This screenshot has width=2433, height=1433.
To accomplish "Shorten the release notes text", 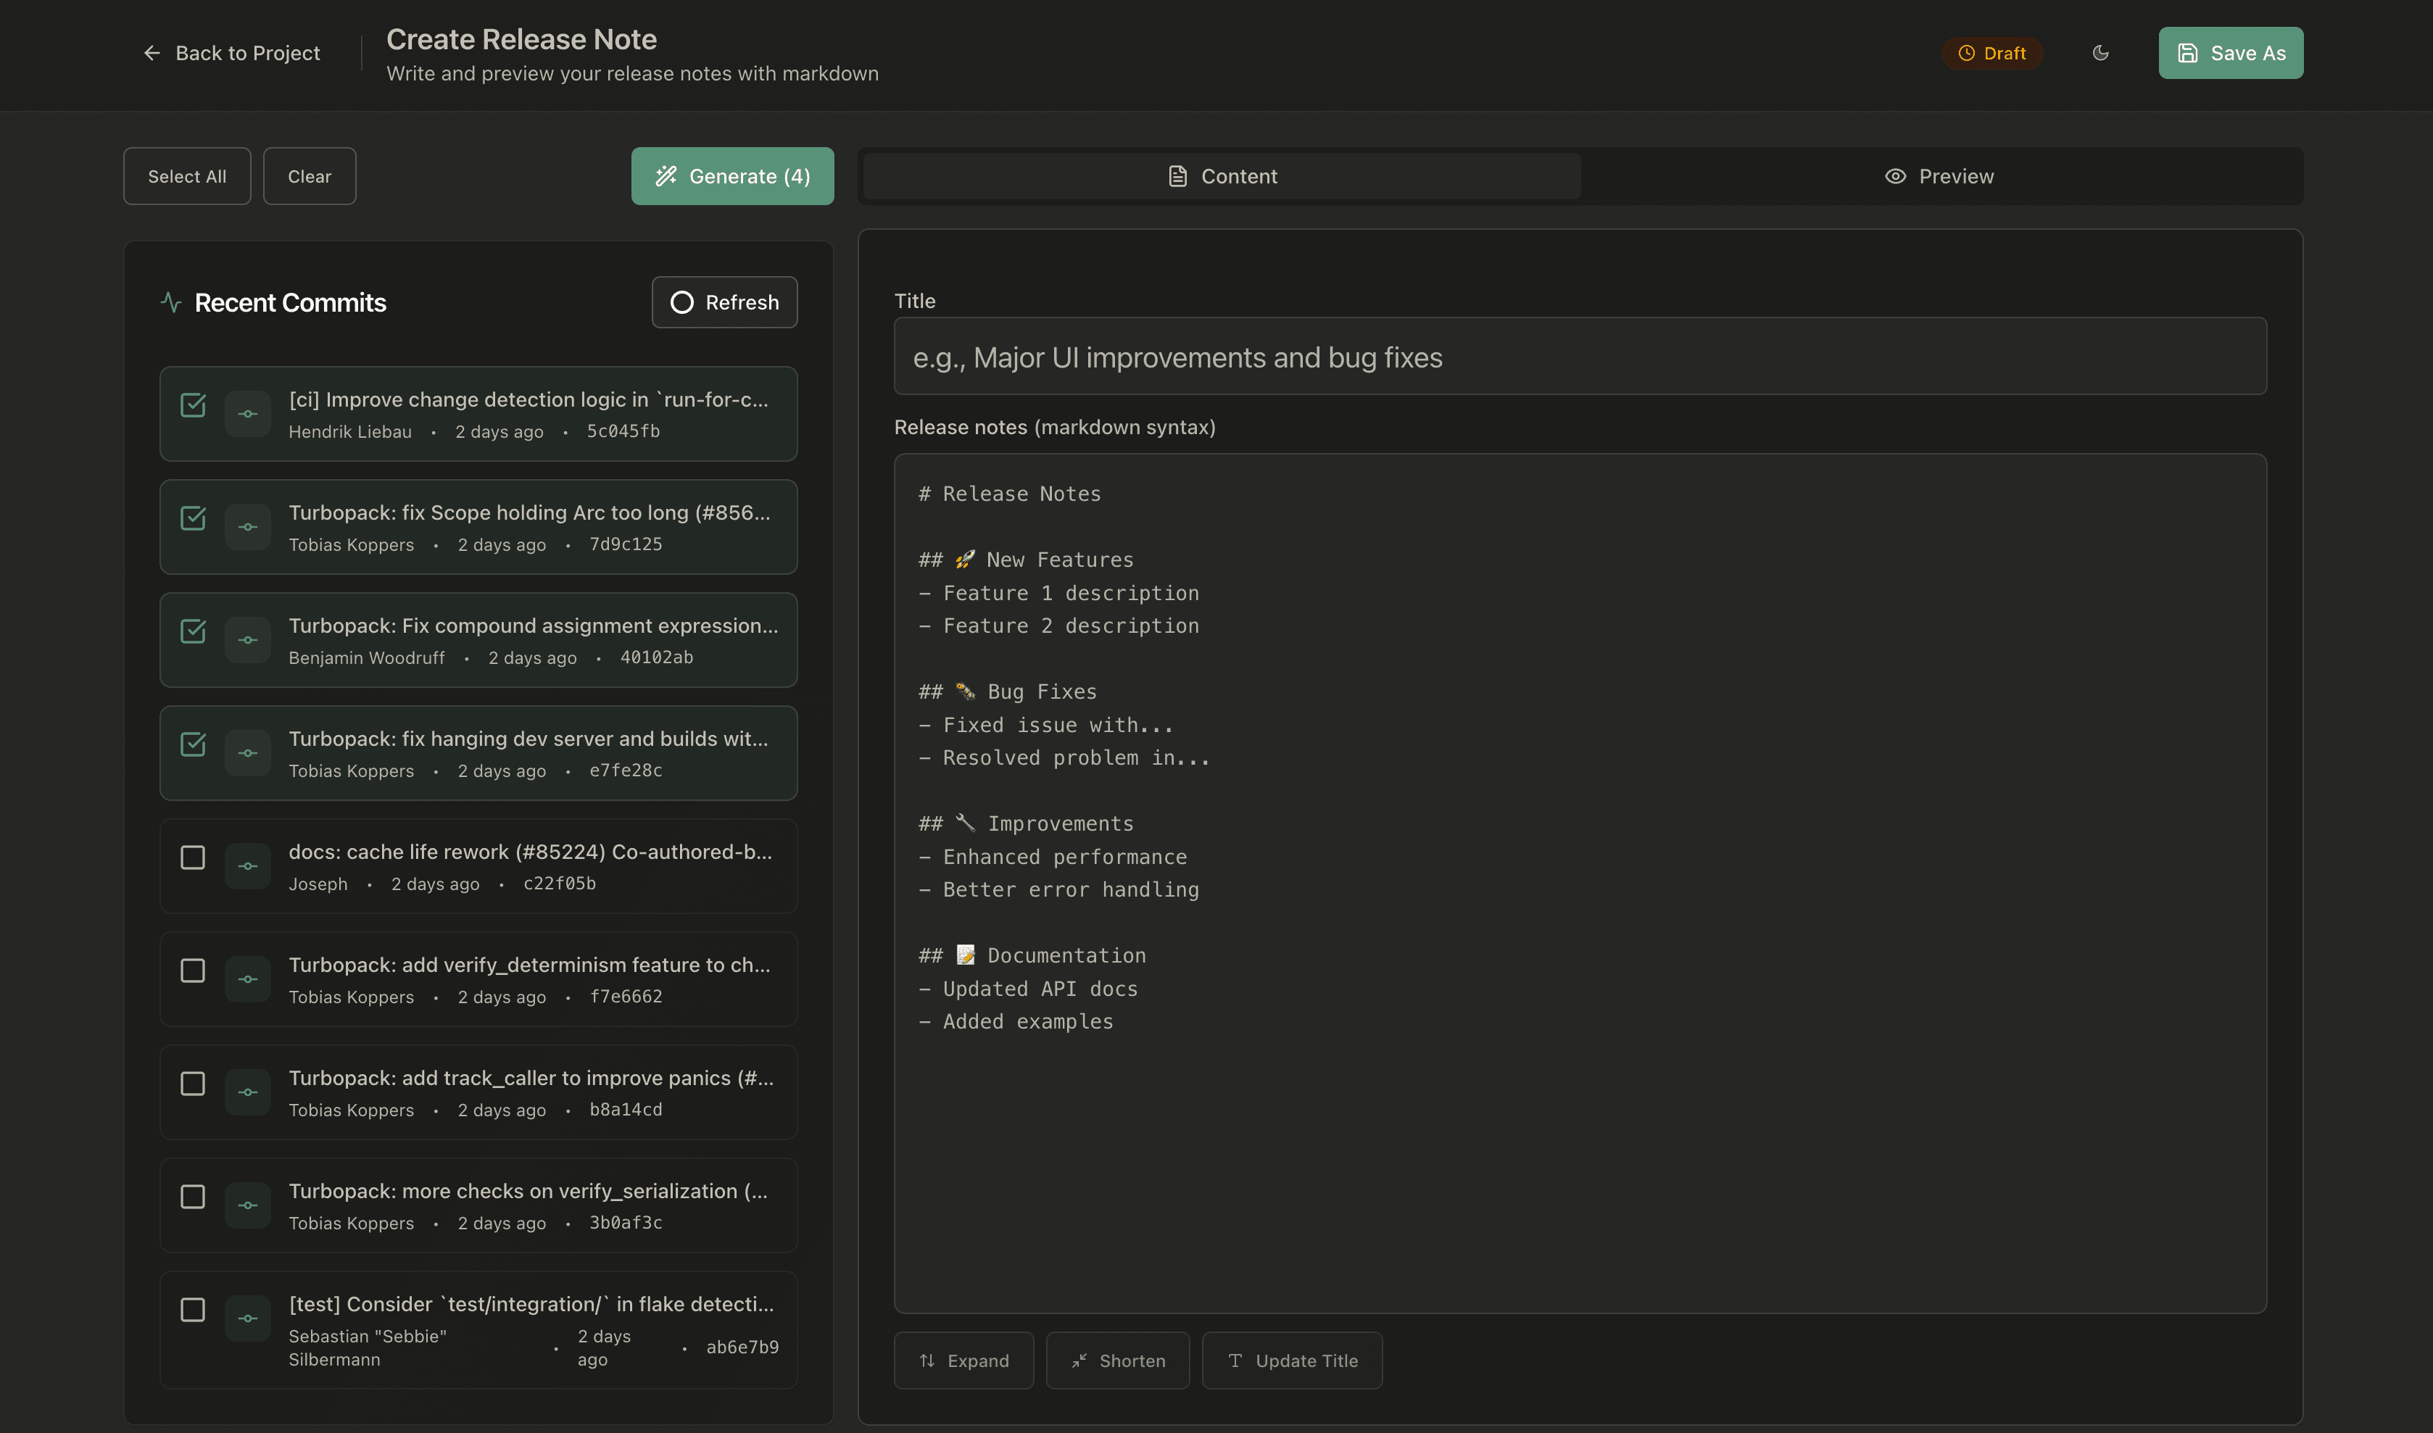I will pos(1117,1360).
